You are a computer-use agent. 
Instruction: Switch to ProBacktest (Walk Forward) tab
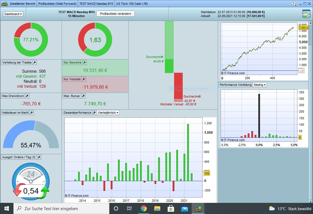coord(57,4)
